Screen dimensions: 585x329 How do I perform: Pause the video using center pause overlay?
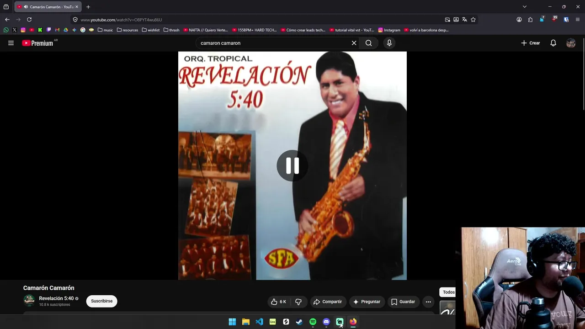[292, 165]
